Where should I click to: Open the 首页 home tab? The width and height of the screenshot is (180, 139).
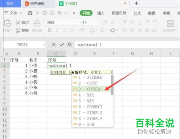click(x=10, y=4)
